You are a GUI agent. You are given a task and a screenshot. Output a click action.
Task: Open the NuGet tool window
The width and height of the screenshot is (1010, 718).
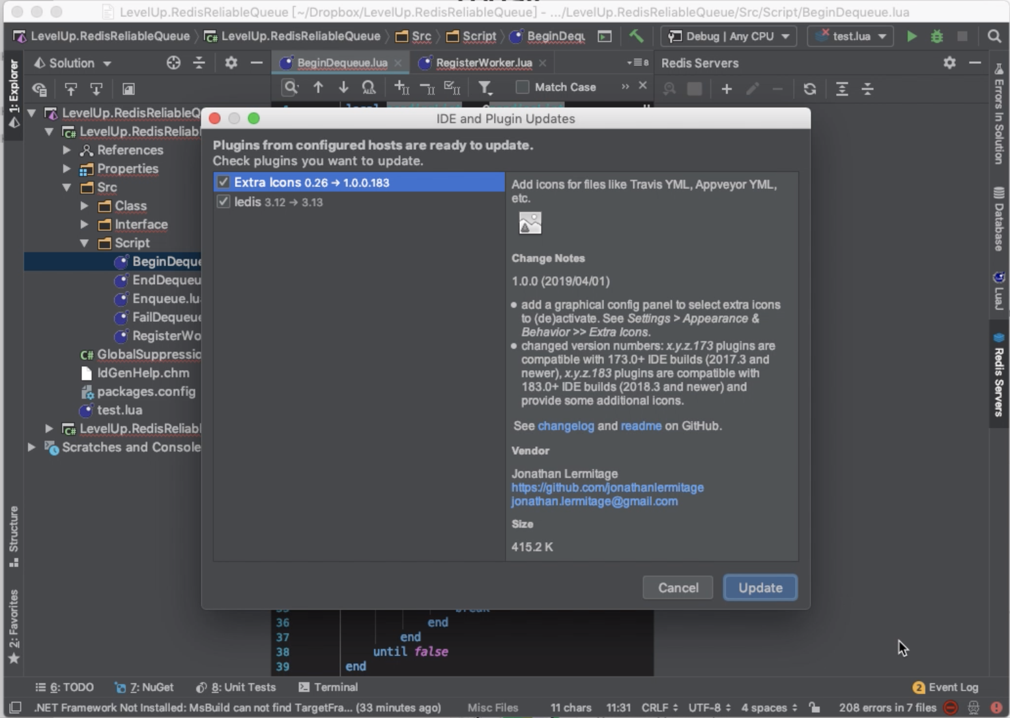(x=144, y=687)
